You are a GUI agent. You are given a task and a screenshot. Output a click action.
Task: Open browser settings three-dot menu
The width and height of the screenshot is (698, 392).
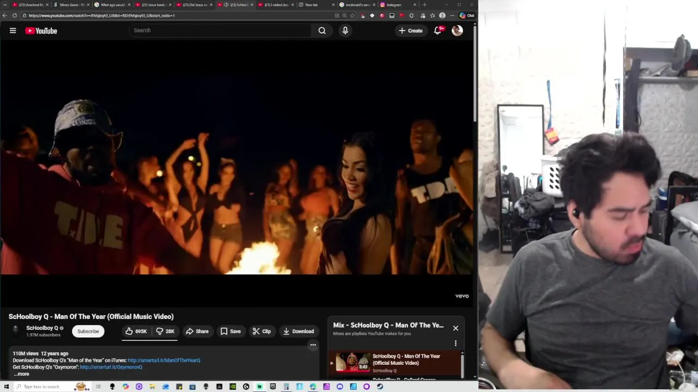(x=452, y=15)
